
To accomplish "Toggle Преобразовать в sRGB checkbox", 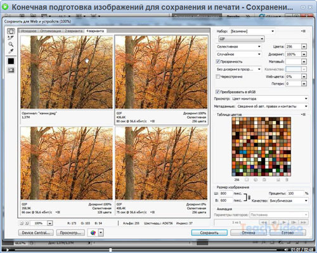I will tap(217, 92).
